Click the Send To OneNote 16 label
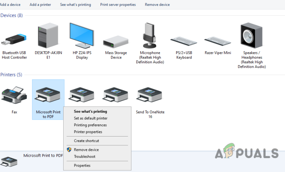Screen dimensions: 285x172 click(150, 114)
